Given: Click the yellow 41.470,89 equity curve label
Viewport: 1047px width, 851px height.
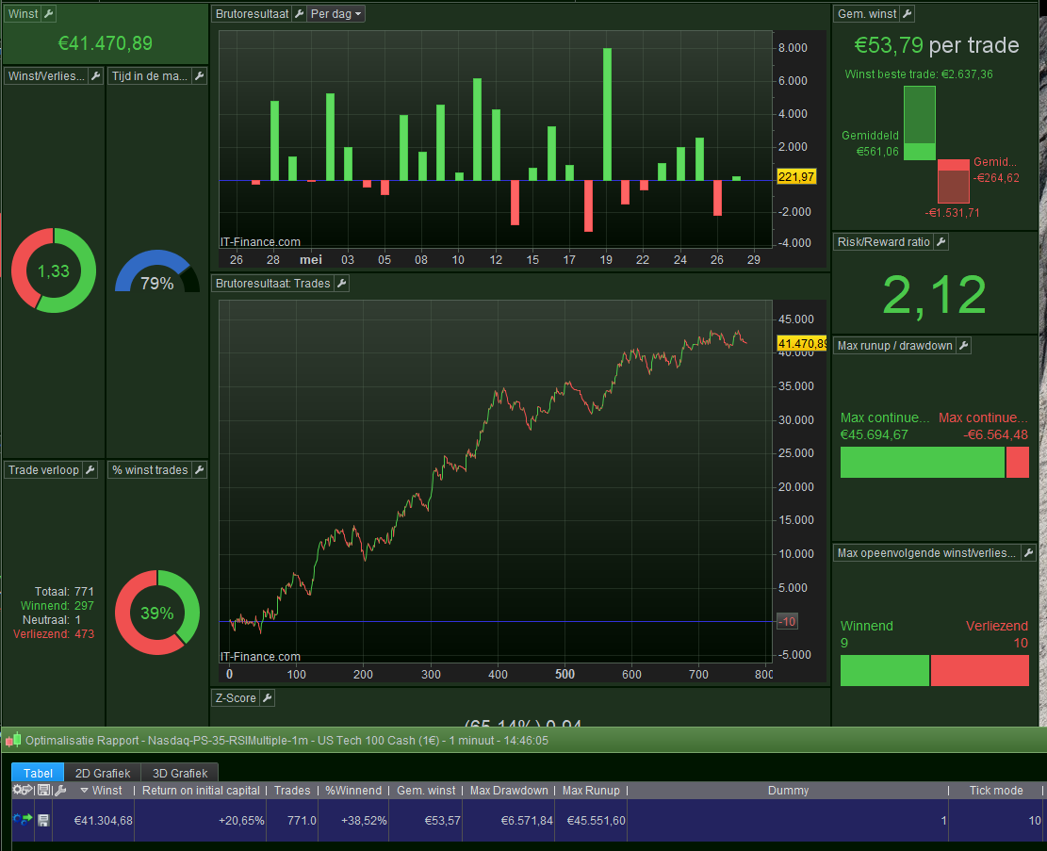Looking at the screenshot, I should click(801, 343).
